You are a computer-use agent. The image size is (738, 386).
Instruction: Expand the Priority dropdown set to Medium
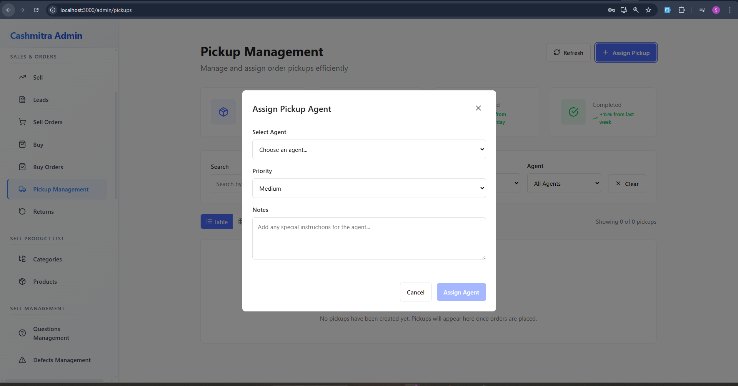[369, 188]
